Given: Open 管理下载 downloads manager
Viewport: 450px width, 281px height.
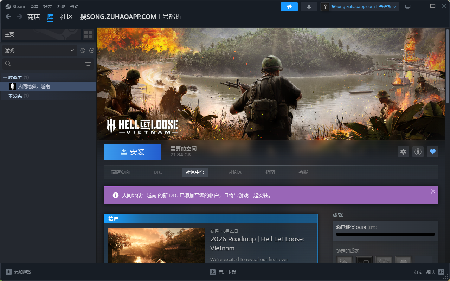Looking at the screenshot, I should pos(223,272).
